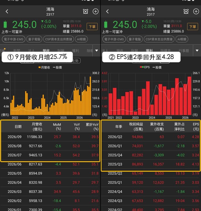Select the 2025/Q4 earnings row
Viewport: 201px width, 211px height.
pos(151,155)
